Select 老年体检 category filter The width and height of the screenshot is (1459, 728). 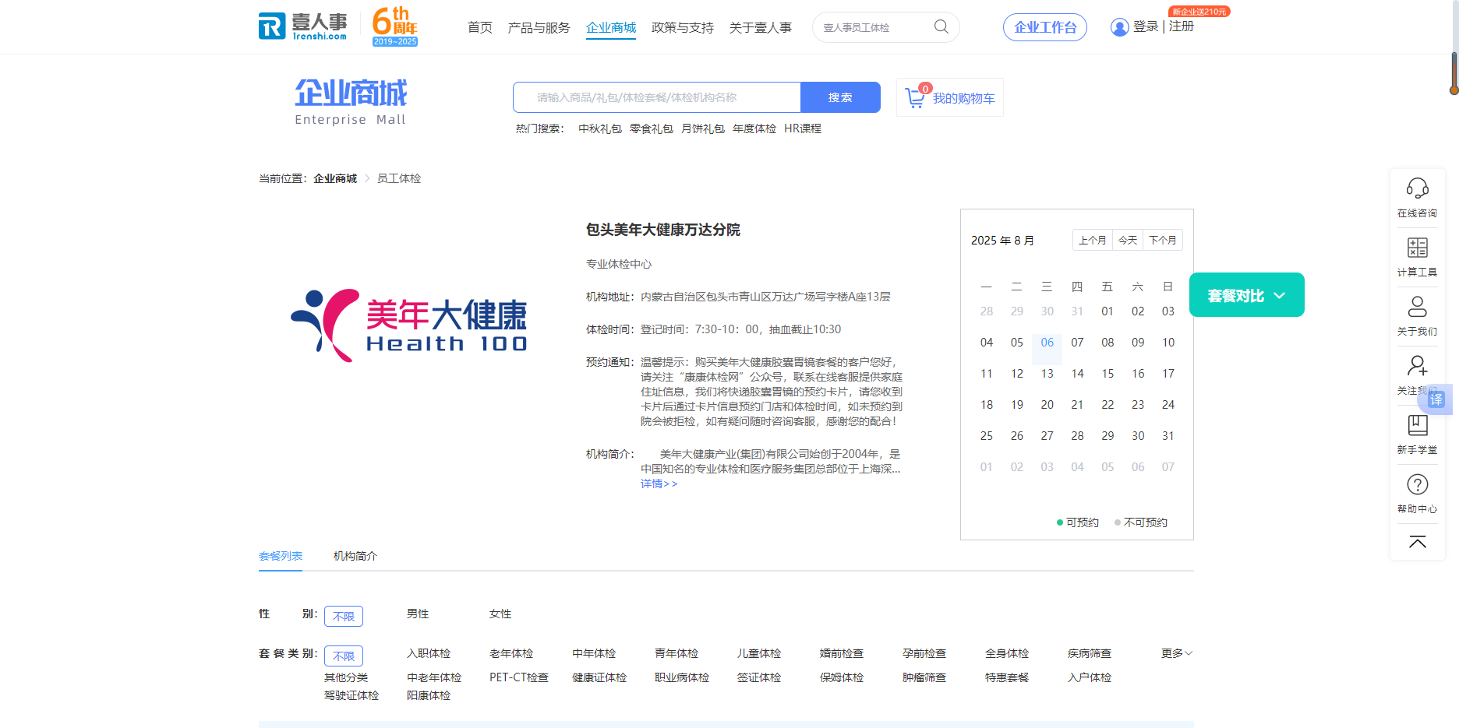tap(511, 654)
